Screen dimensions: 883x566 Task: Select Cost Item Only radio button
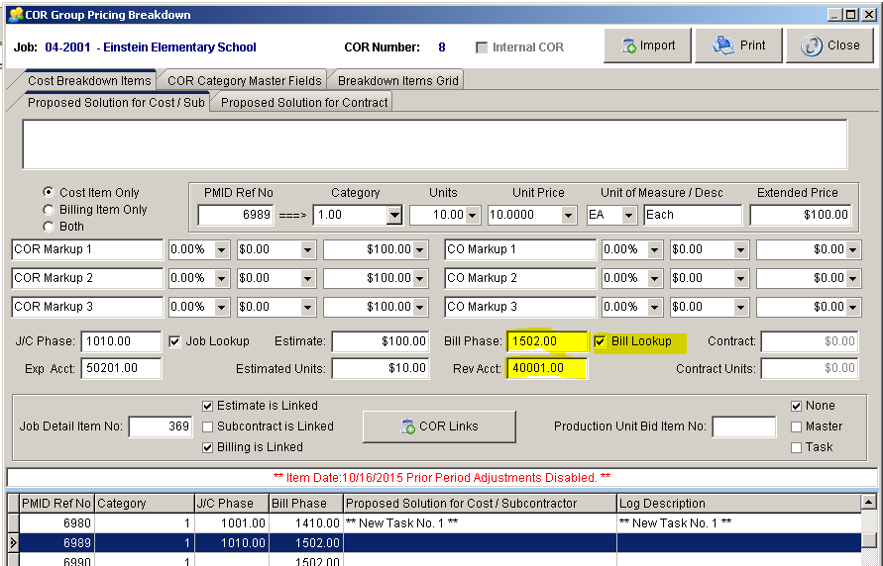tap(49, 192)
